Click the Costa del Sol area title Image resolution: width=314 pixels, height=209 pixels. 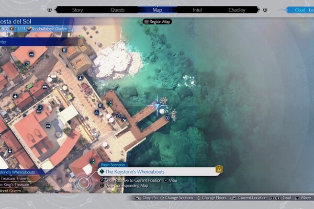pyautogui.click(x=16, y=21)
